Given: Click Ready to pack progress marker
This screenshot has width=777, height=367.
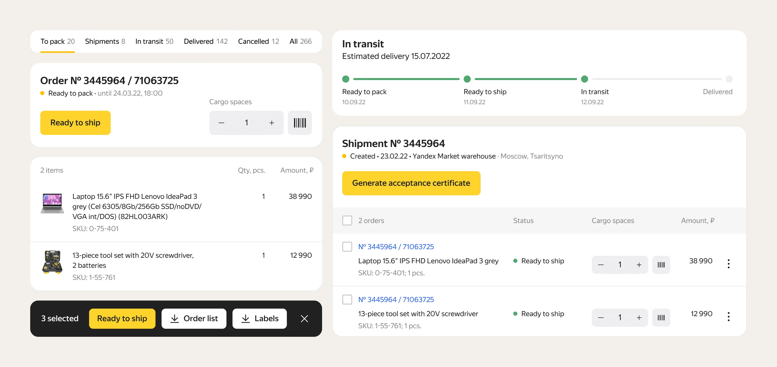Looking at the screenshot, I should (346, 79).
